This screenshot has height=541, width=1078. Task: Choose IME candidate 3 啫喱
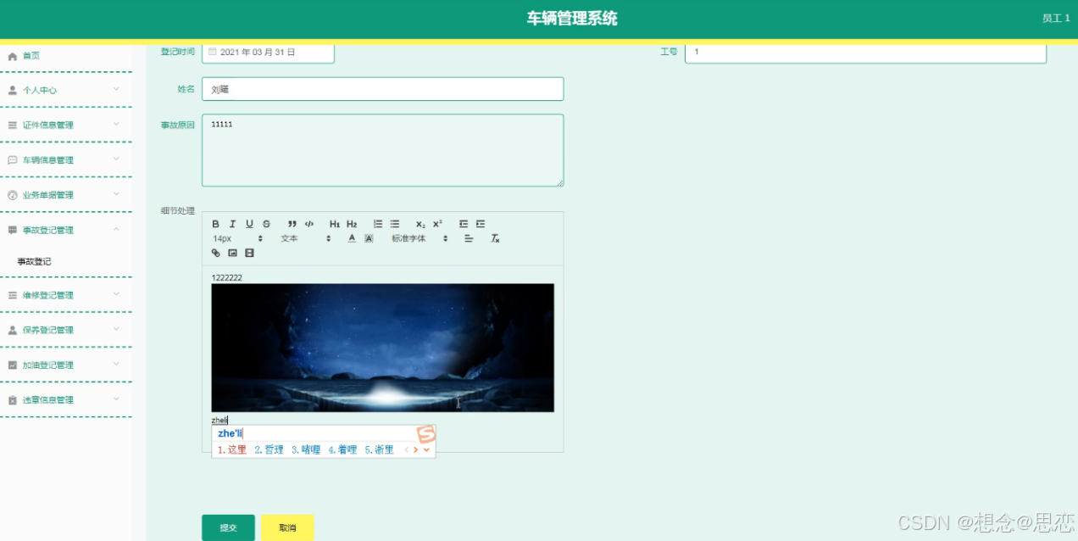pos(305,449)
